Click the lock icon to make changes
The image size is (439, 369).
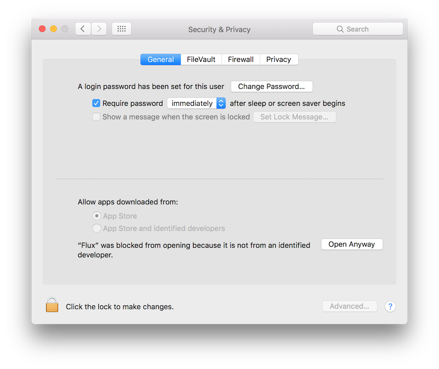[x=52, y=305]
